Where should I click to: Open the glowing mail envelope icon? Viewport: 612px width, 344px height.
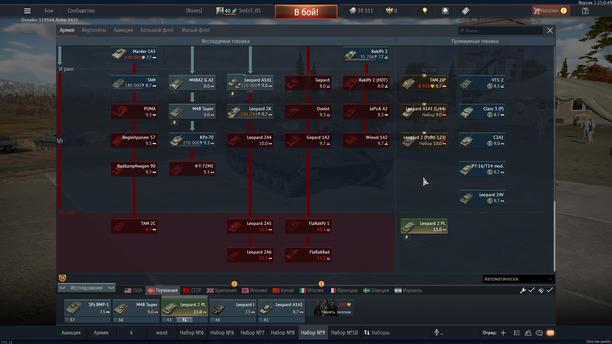click(x=550, y=333)
